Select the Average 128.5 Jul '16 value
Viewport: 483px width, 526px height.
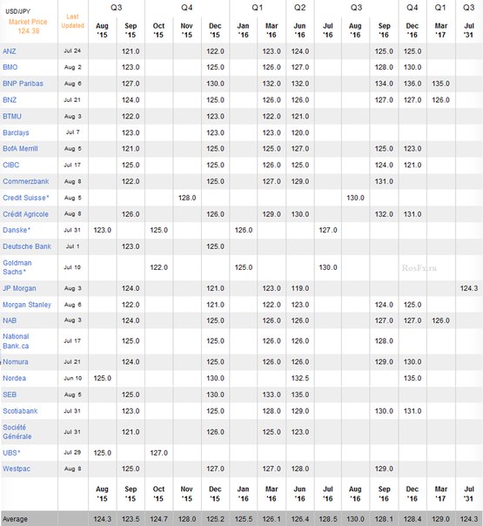click(x=328, y=519)
